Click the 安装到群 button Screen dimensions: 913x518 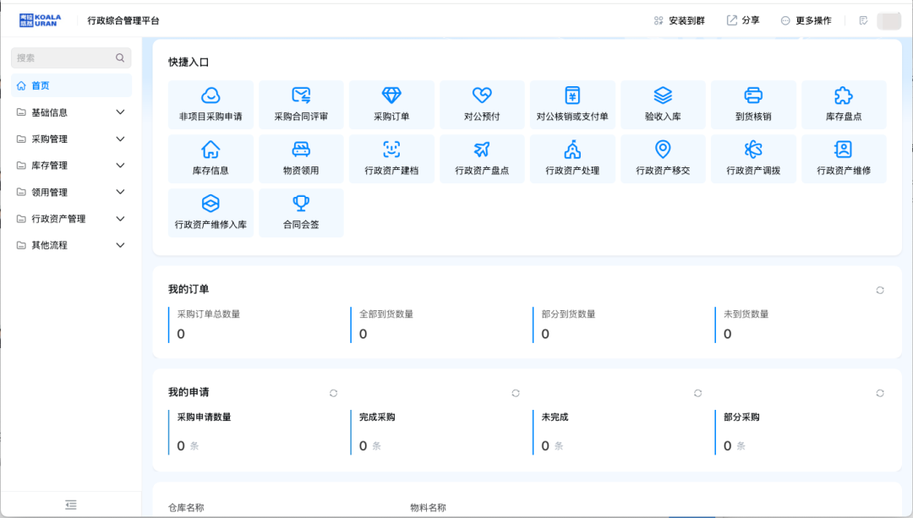(678, 19)
